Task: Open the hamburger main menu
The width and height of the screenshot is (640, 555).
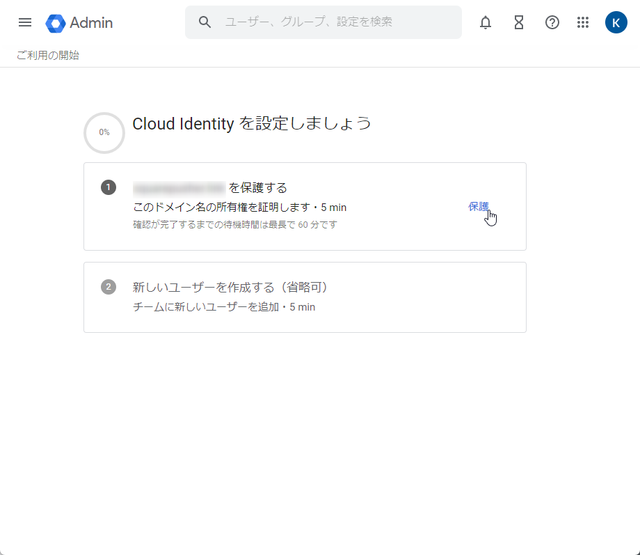Action: pos(25,22)
